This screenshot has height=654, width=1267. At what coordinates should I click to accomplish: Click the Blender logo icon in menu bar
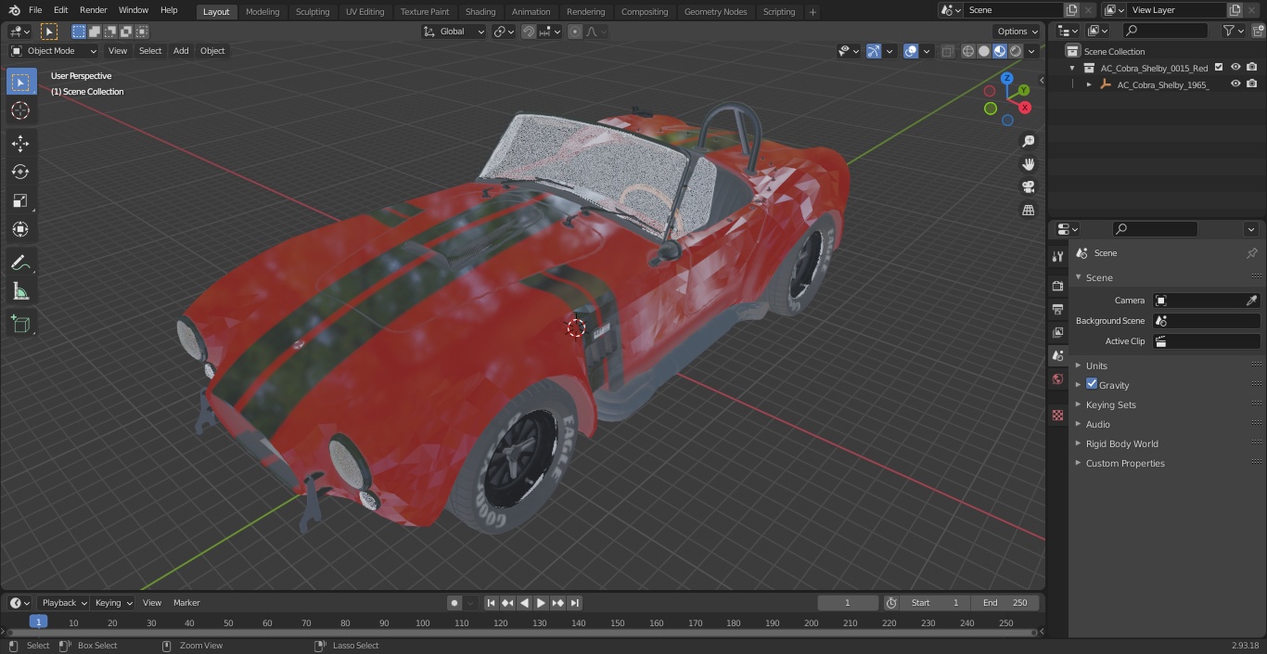click(14, 10)
